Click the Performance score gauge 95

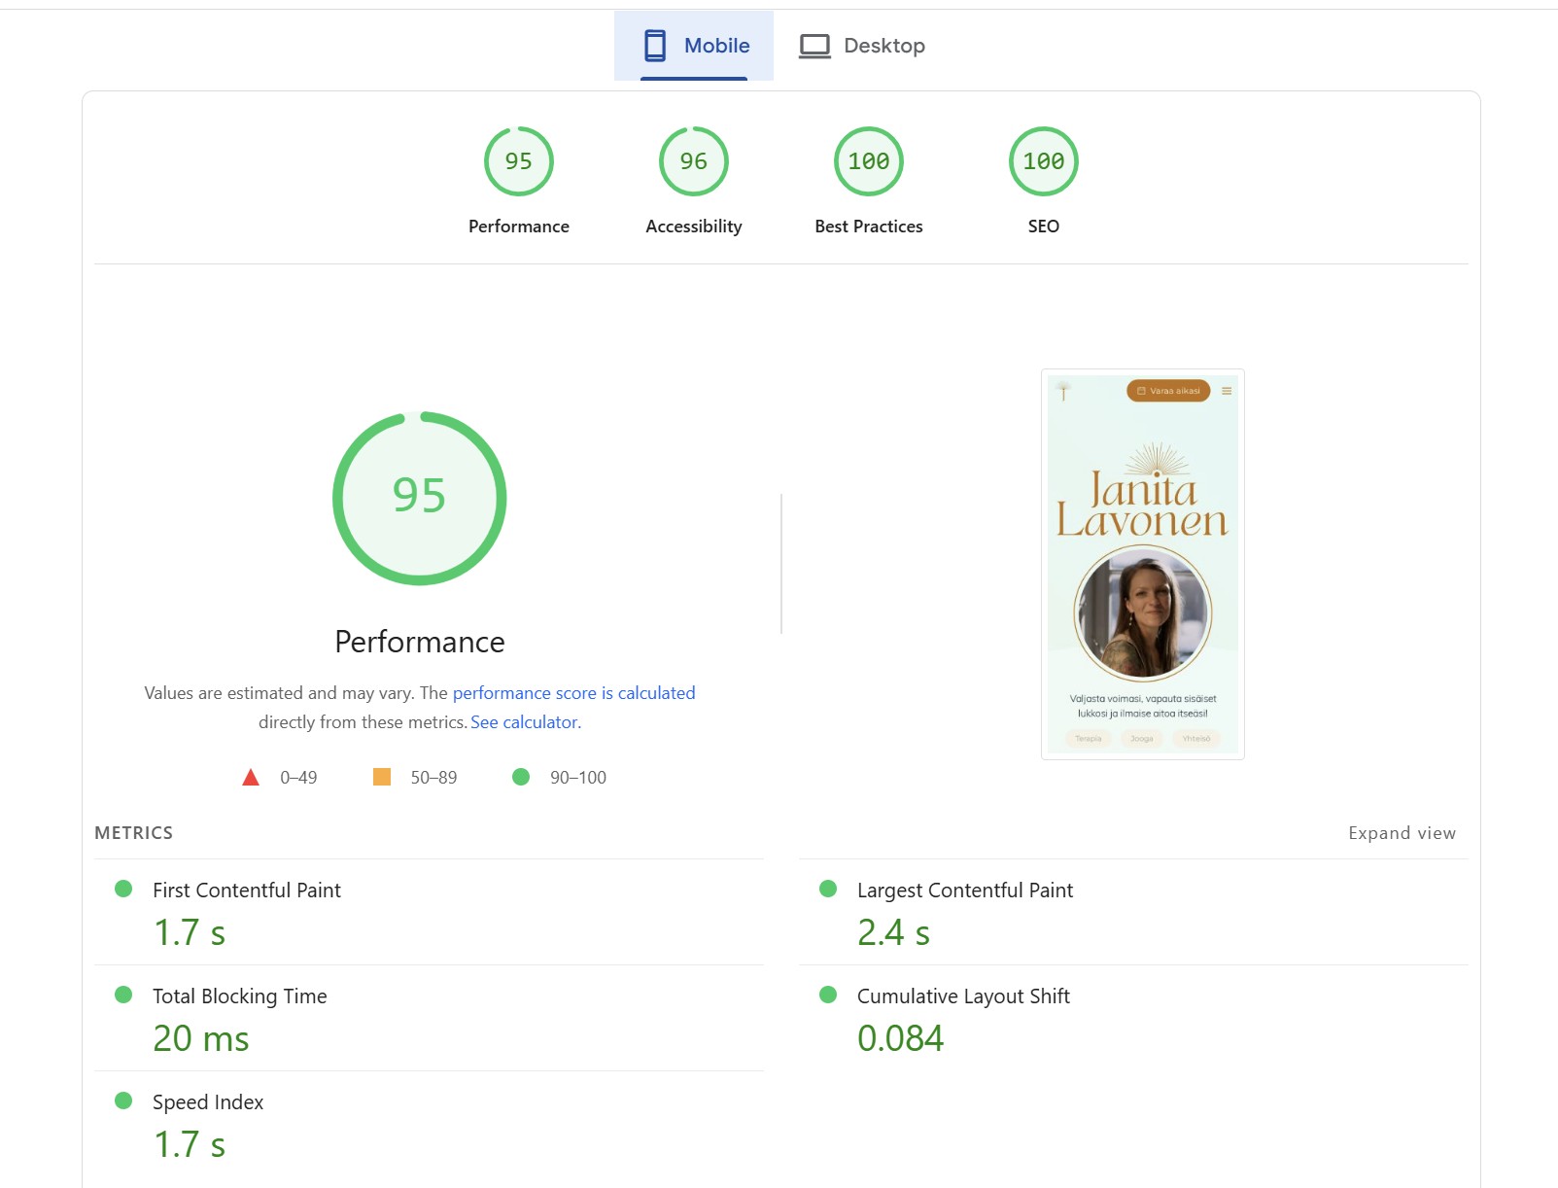(x=518, y=161)
